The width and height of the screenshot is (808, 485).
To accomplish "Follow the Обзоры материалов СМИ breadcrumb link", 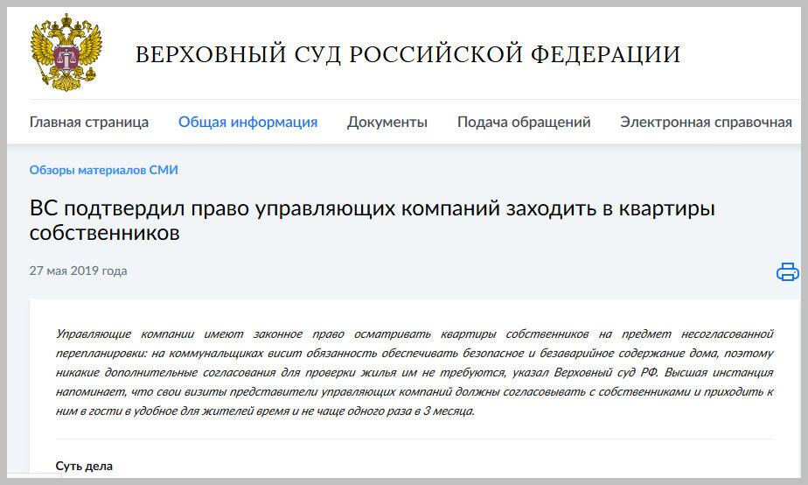I will 103,170.
